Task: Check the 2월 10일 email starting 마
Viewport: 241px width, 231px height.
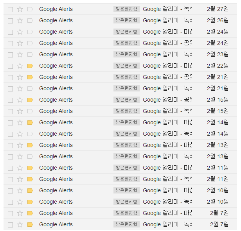Action: click(10, 191)
